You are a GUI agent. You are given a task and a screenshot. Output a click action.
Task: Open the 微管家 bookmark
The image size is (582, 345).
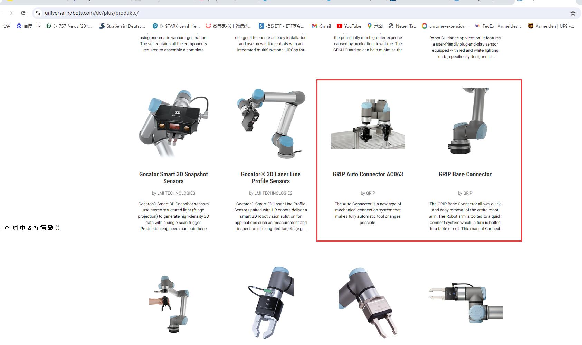[228, 26]
